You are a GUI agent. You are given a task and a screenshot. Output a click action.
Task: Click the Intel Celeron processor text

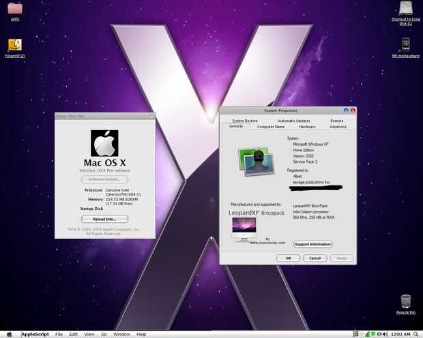311,212
